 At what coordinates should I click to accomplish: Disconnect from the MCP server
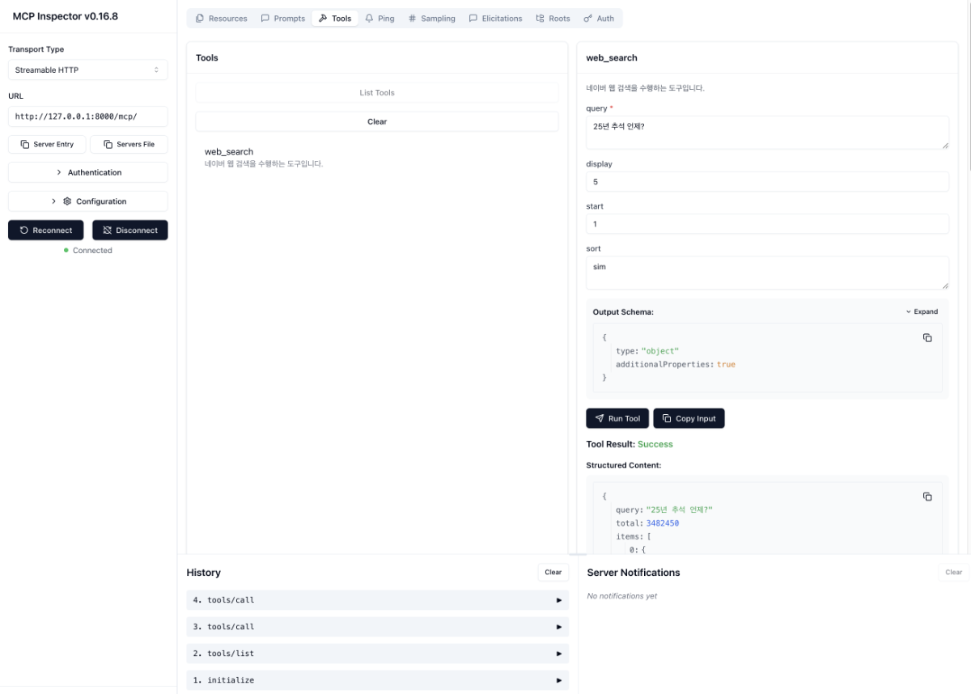click(x=129, y=231)
